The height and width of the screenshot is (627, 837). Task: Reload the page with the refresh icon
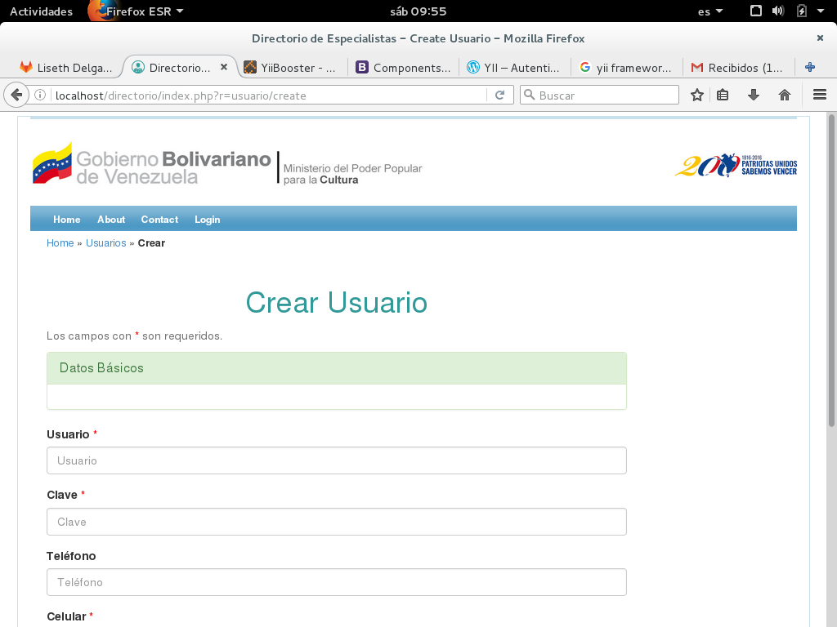point(499,96)
